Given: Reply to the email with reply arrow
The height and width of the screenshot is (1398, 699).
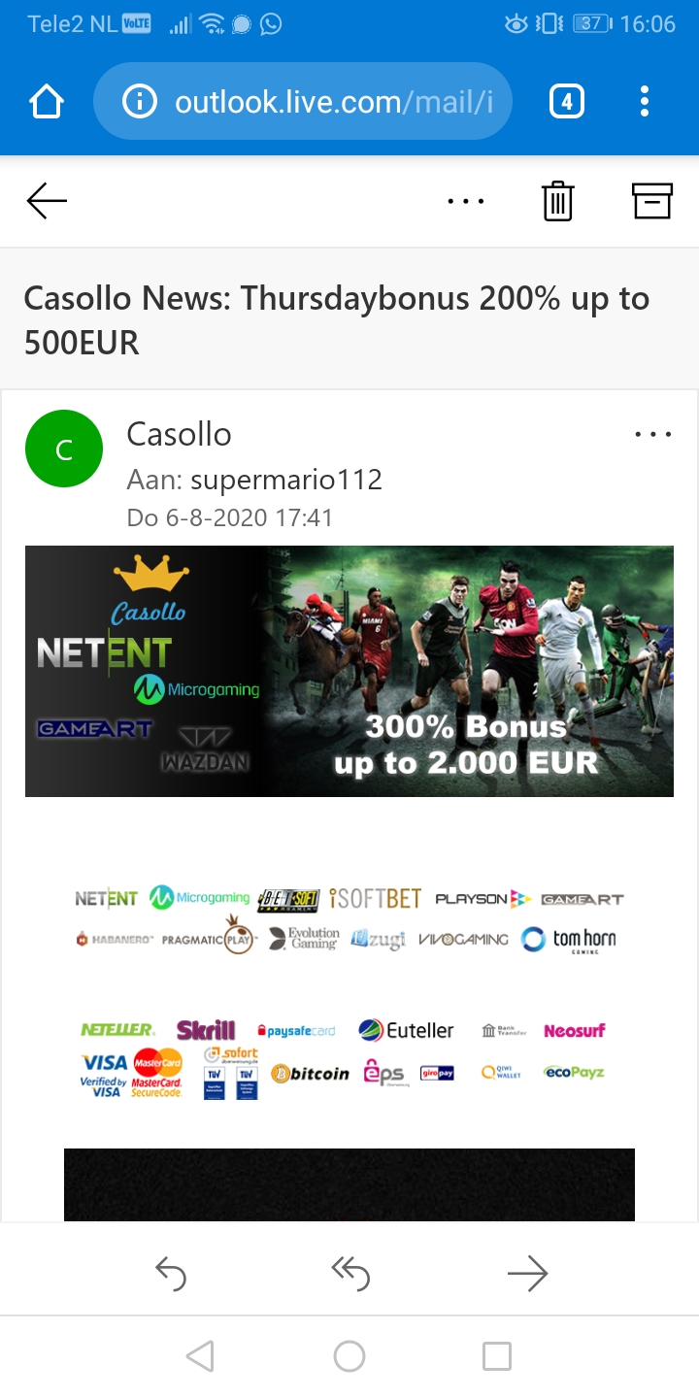Looking at the screenshot, I should 171,1274.
